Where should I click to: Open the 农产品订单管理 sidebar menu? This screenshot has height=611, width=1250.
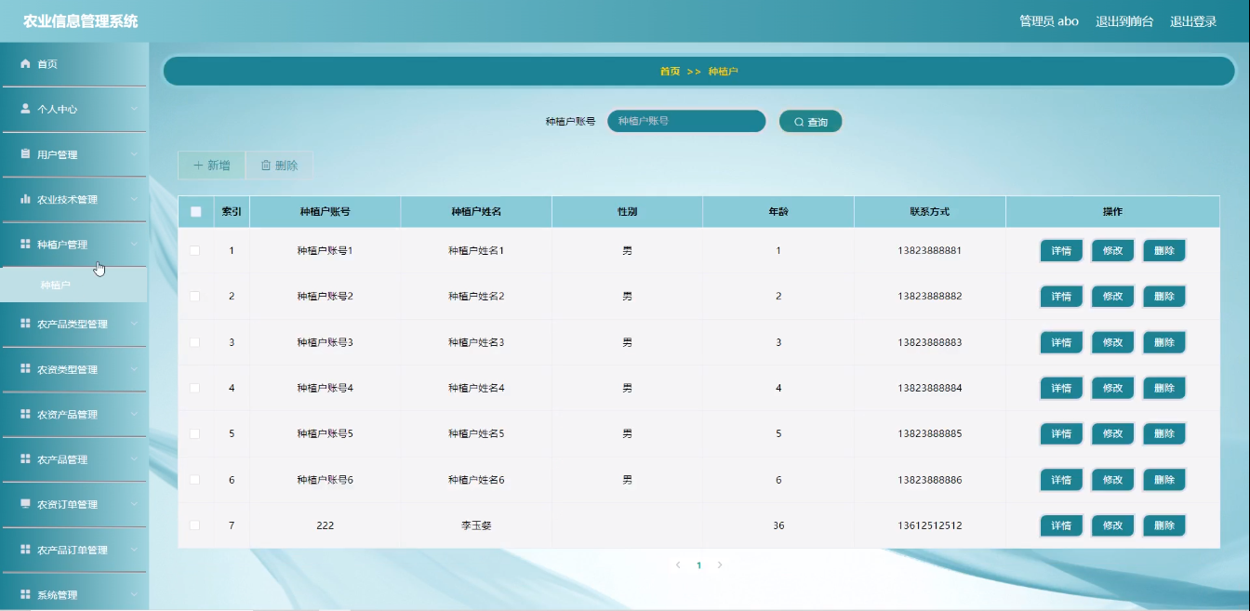click(x=74, y=550)
